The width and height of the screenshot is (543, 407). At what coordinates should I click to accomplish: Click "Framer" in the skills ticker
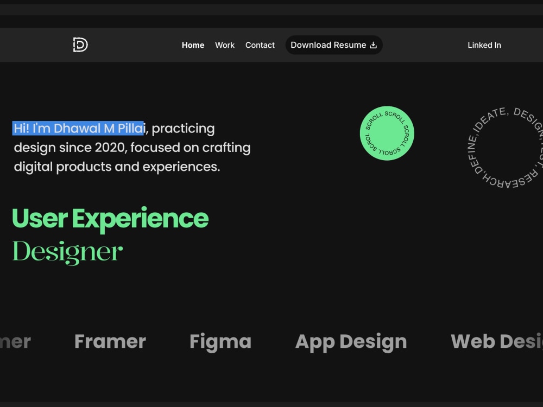110,341
